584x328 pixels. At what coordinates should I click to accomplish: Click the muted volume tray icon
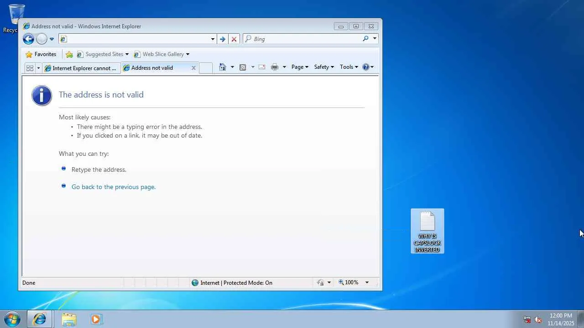click(538, 319)
